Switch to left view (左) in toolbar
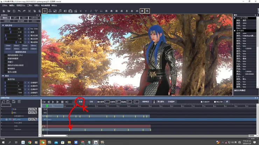The width and height of the screenshot is (259, 145). tap(127, 11)
